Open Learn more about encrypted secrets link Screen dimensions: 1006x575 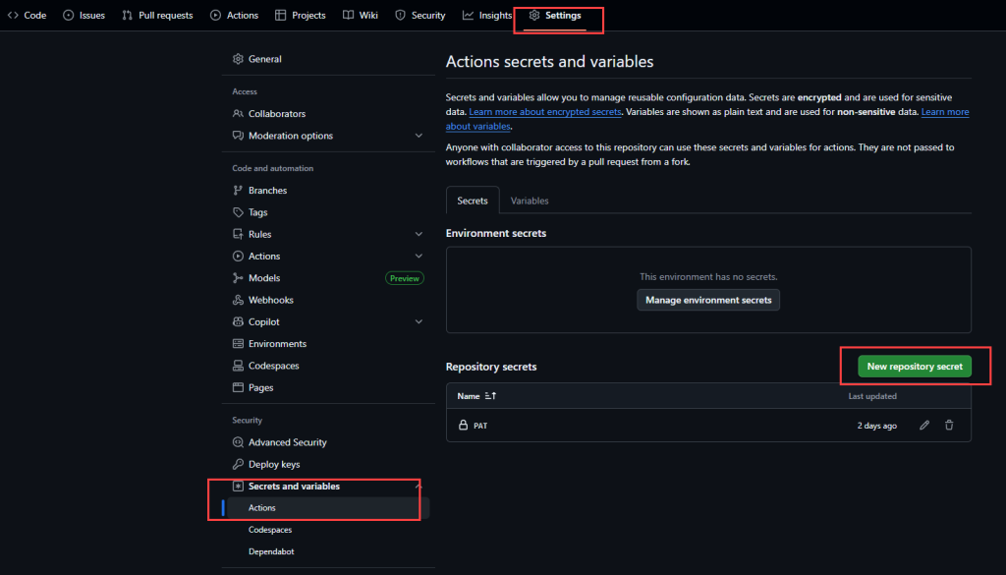[545, 112]
